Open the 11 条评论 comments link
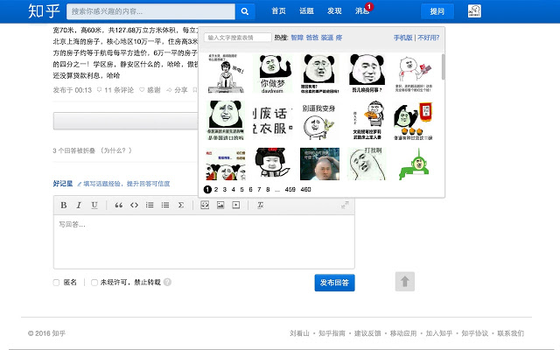This screenshot has width=560, height=350. pyautogui.click(x=115, y=90)
